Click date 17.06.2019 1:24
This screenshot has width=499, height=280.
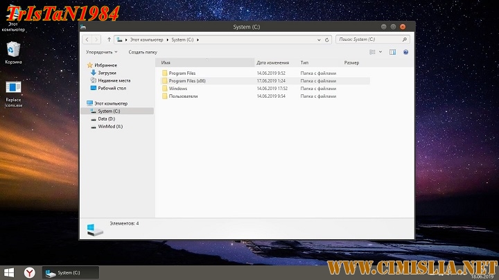(271, 81)
